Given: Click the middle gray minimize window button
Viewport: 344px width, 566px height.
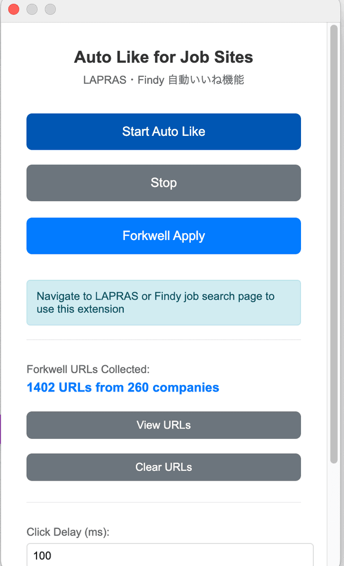Looking at the screenshot, I should click(32, 9).
